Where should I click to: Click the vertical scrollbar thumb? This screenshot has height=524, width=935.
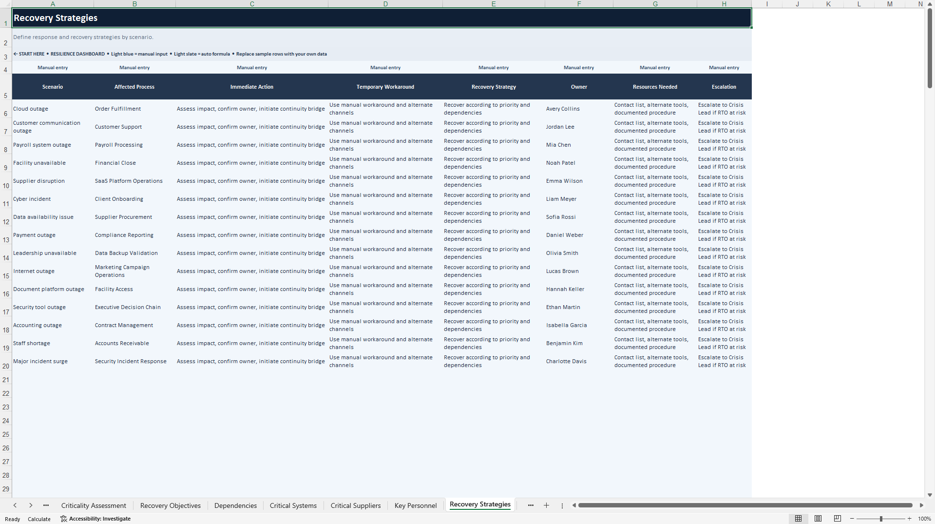tap(930, 49)
